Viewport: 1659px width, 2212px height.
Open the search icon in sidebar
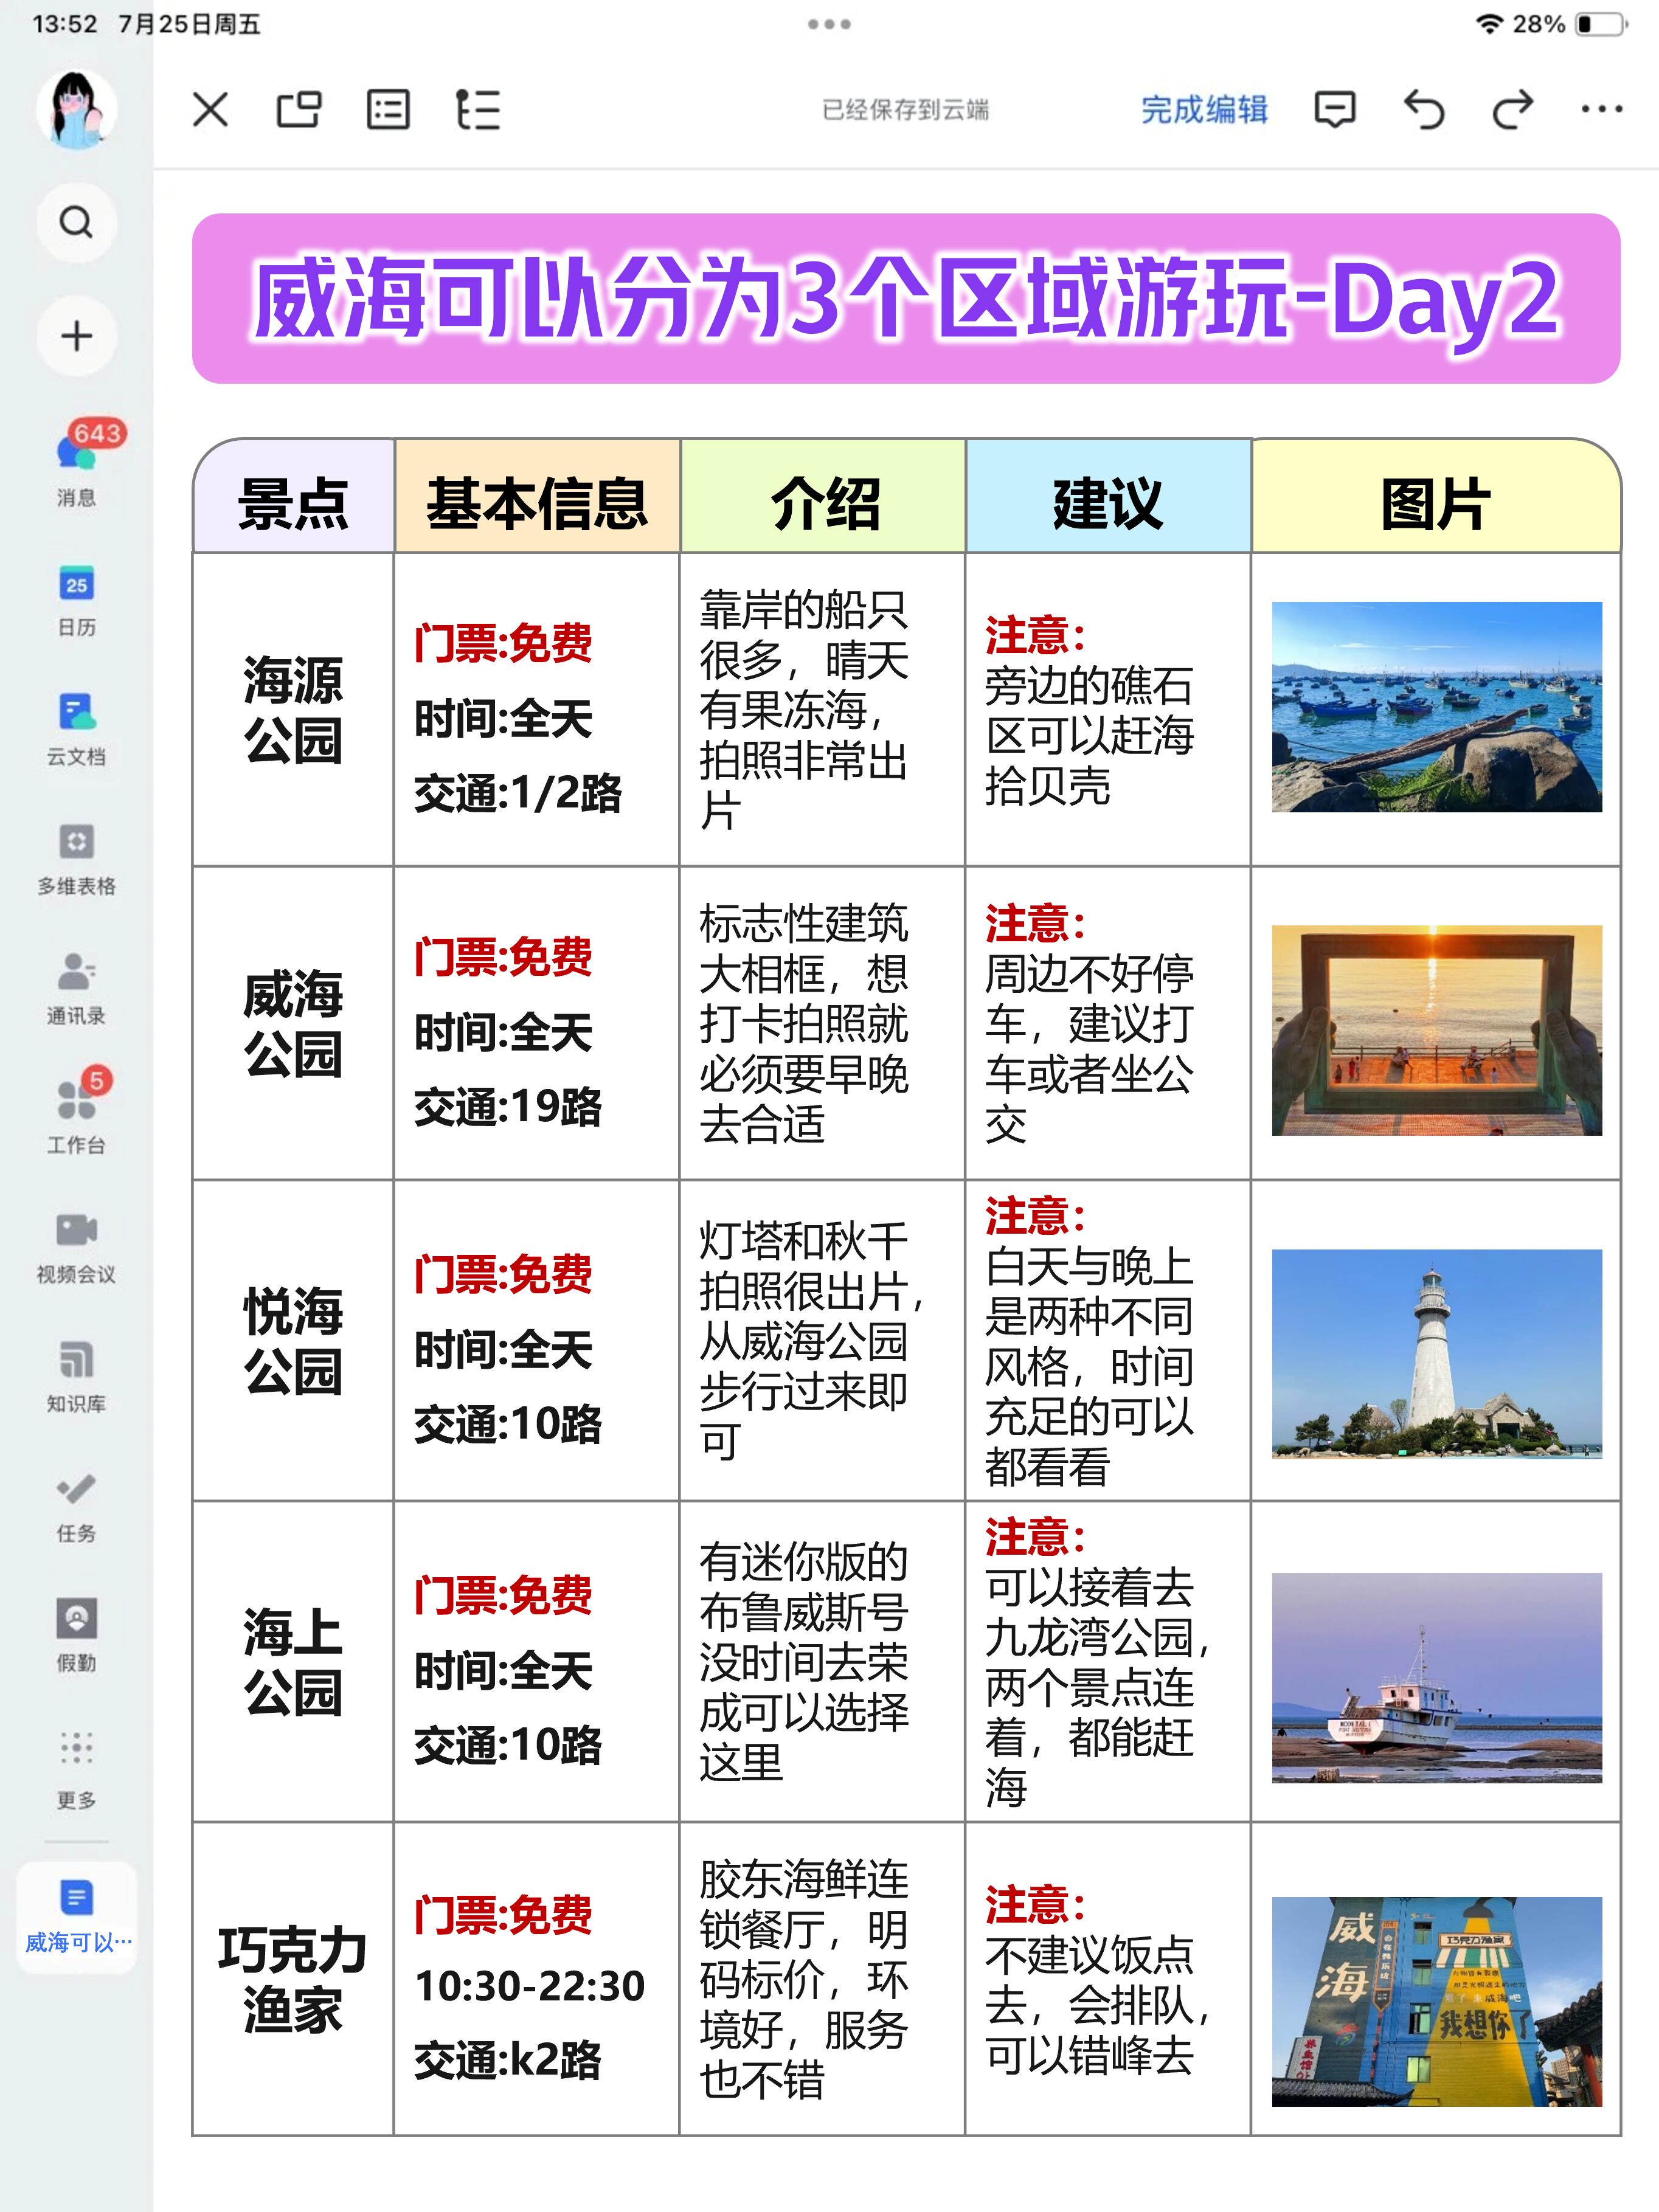(76, 222)
